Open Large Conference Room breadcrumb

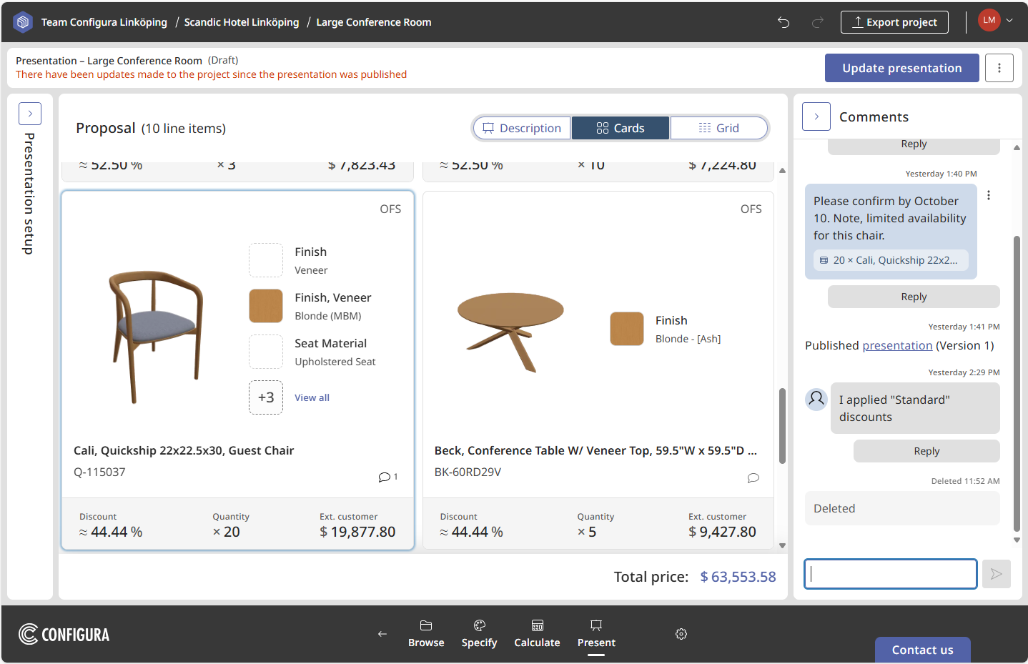(374, 22)
